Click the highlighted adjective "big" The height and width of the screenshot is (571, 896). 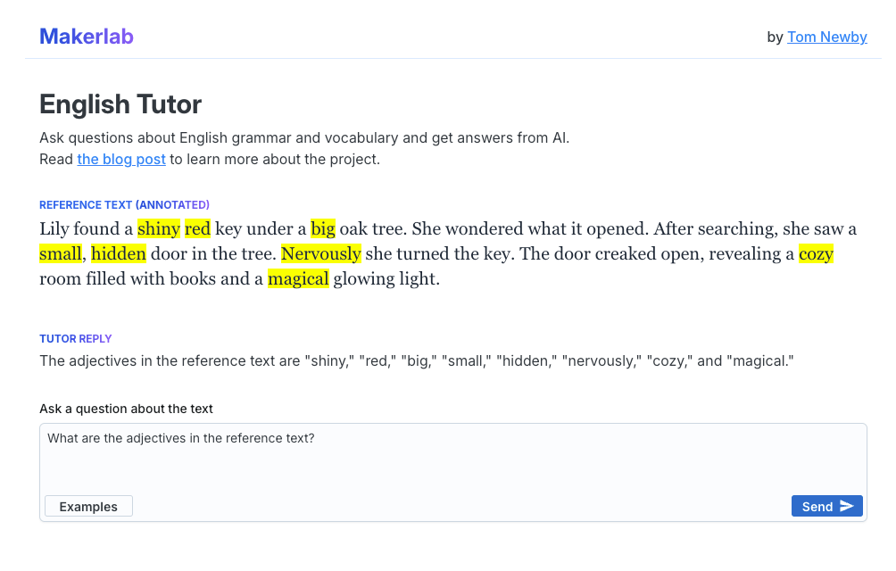(323, 229)
